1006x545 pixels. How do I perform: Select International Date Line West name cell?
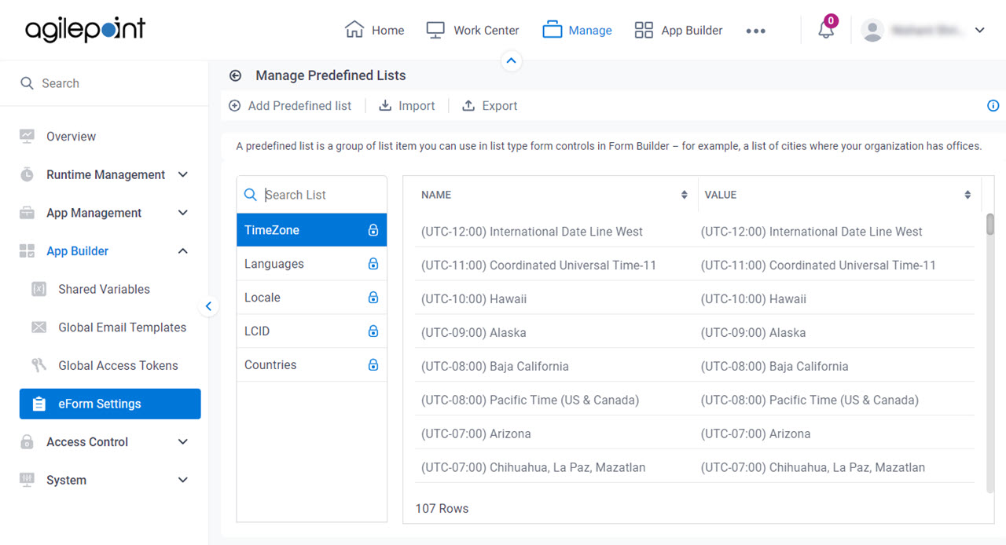[x=532, y=232]
